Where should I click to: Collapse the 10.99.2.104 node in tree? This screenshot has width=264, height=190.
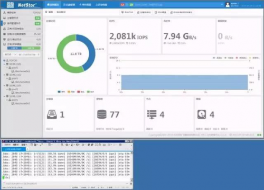[x=4, y=96]
